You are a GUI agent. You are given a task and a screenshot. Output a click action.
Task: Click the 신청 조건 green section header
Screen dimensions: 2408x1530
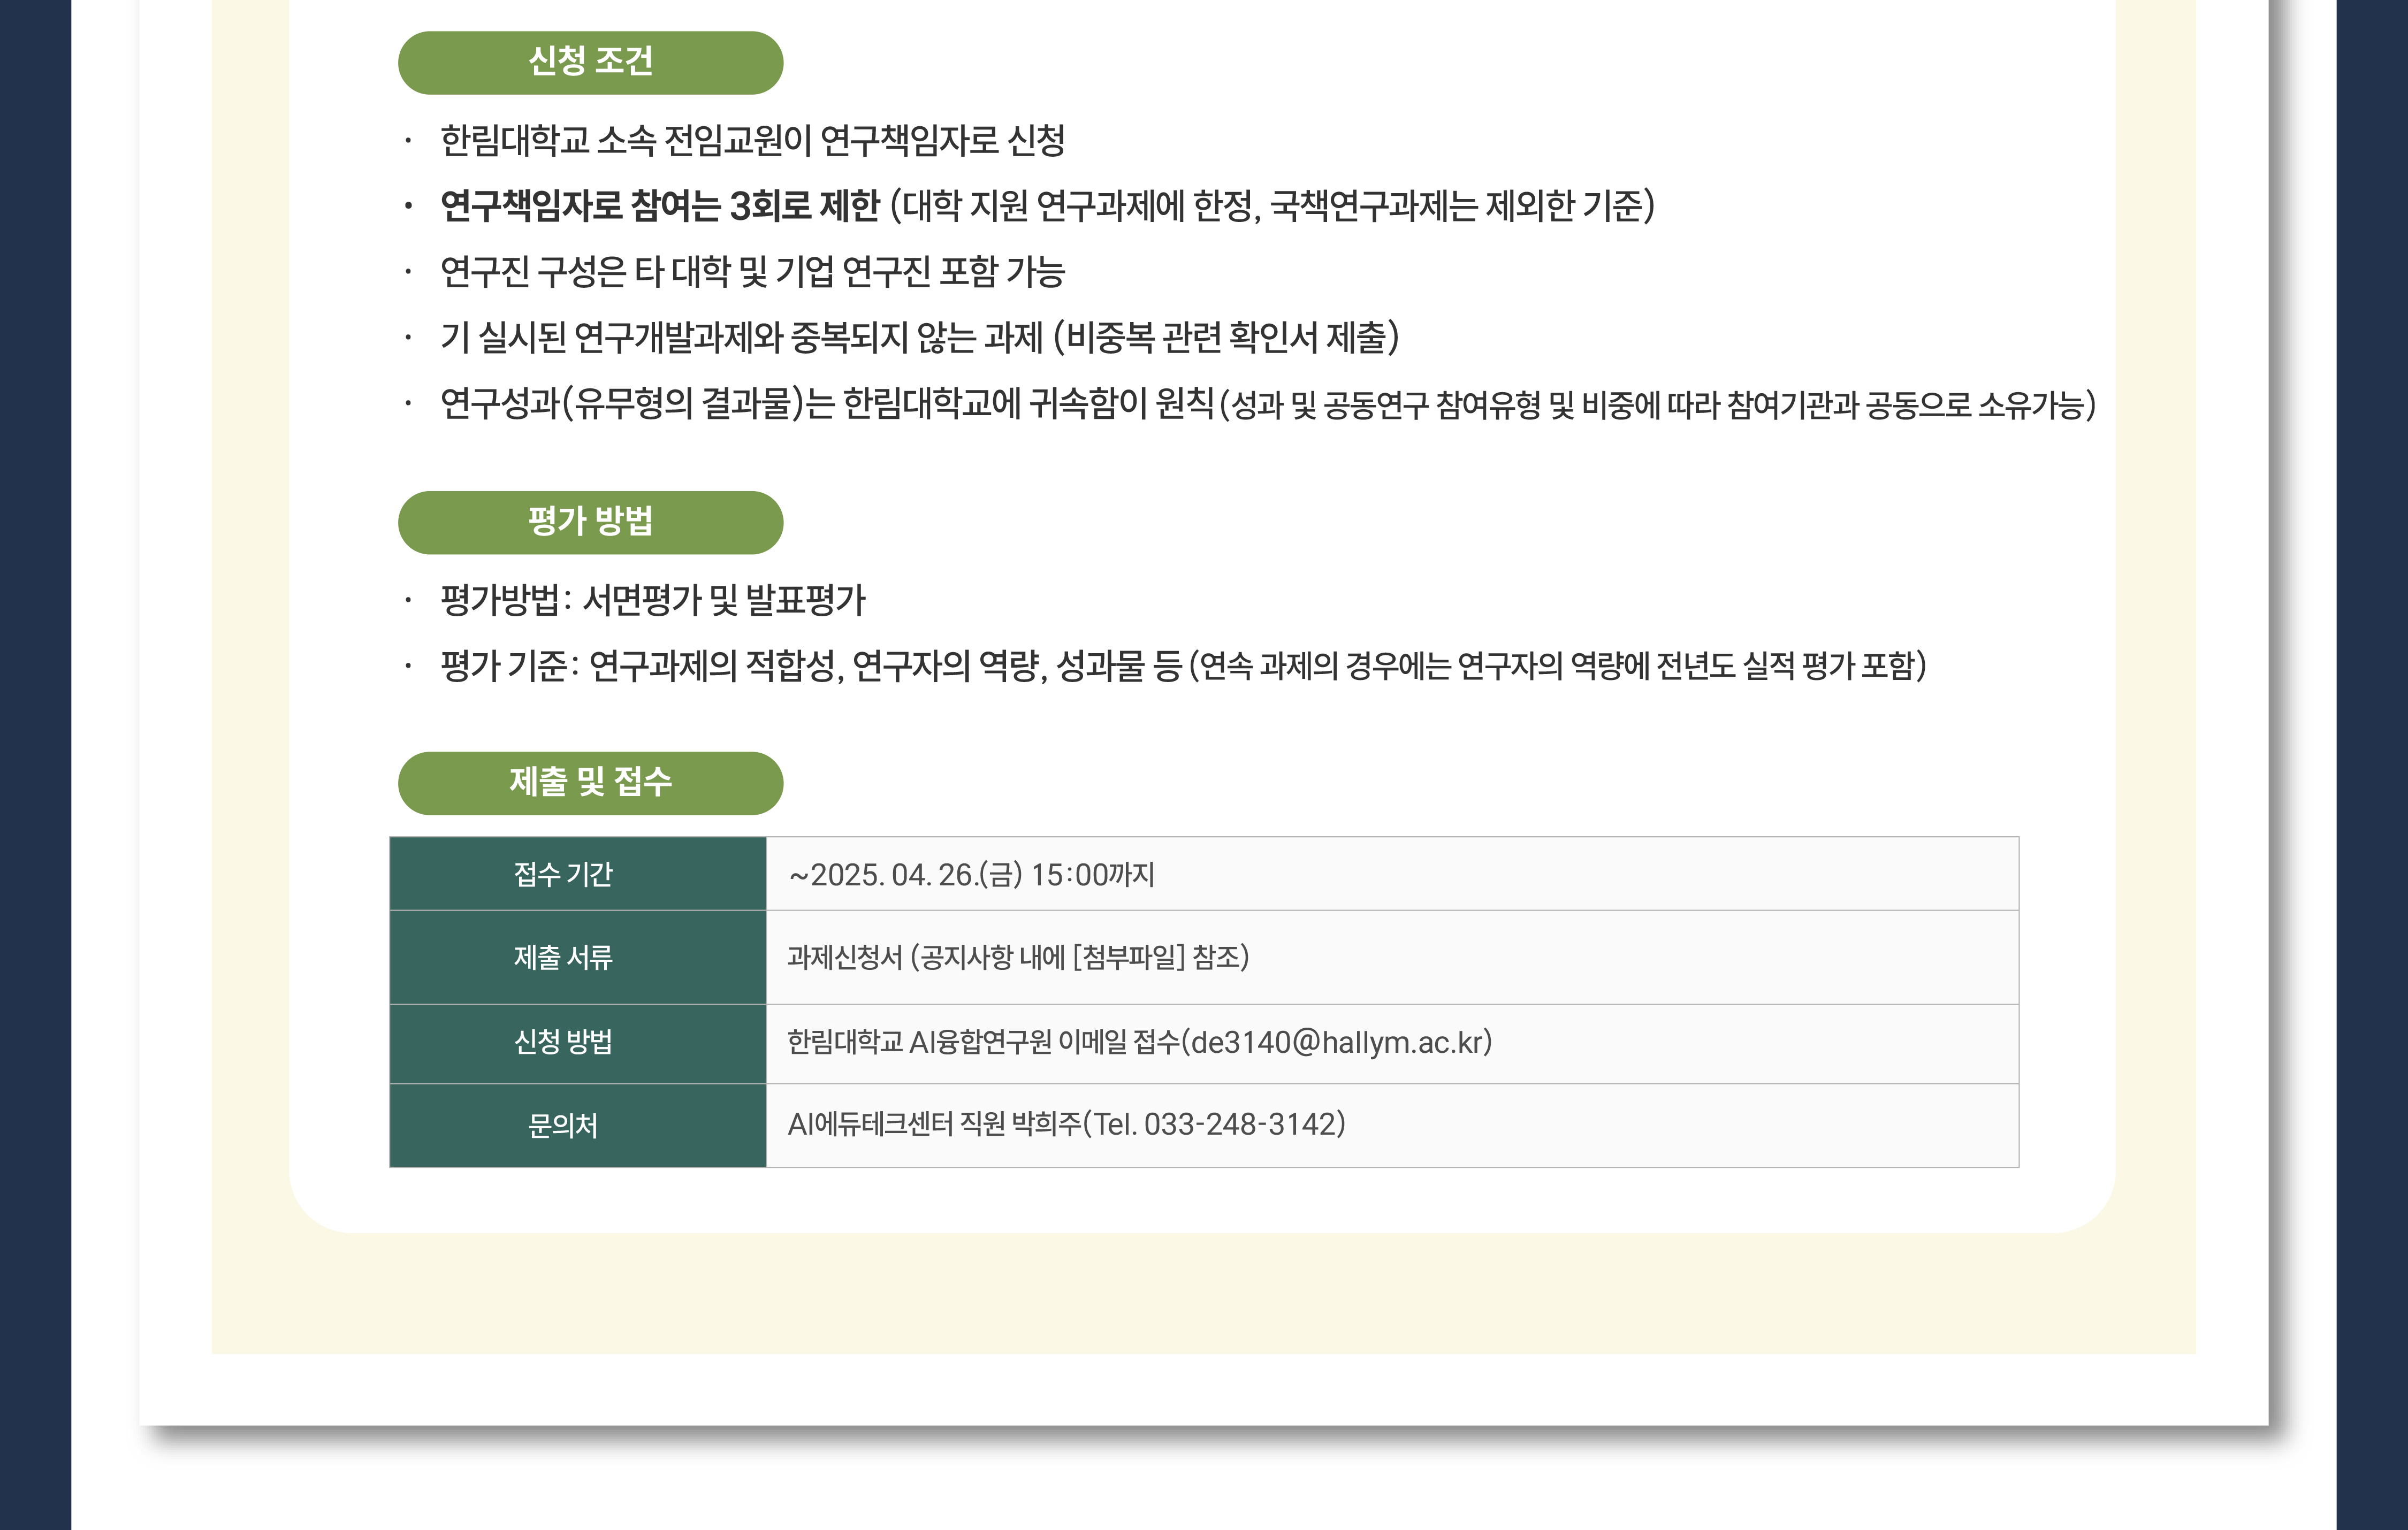(x=590, y=63)
